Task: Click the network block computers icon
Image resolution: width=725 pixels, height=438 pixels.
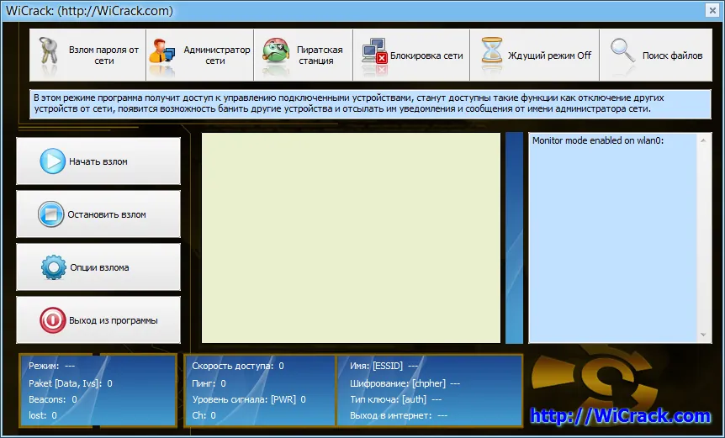Action: [x=374, y=50]
